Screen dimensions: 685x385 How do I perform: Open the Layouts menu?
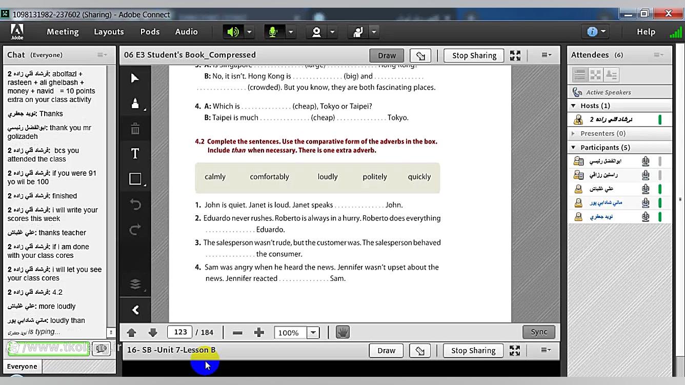click(x=109, y=32)
